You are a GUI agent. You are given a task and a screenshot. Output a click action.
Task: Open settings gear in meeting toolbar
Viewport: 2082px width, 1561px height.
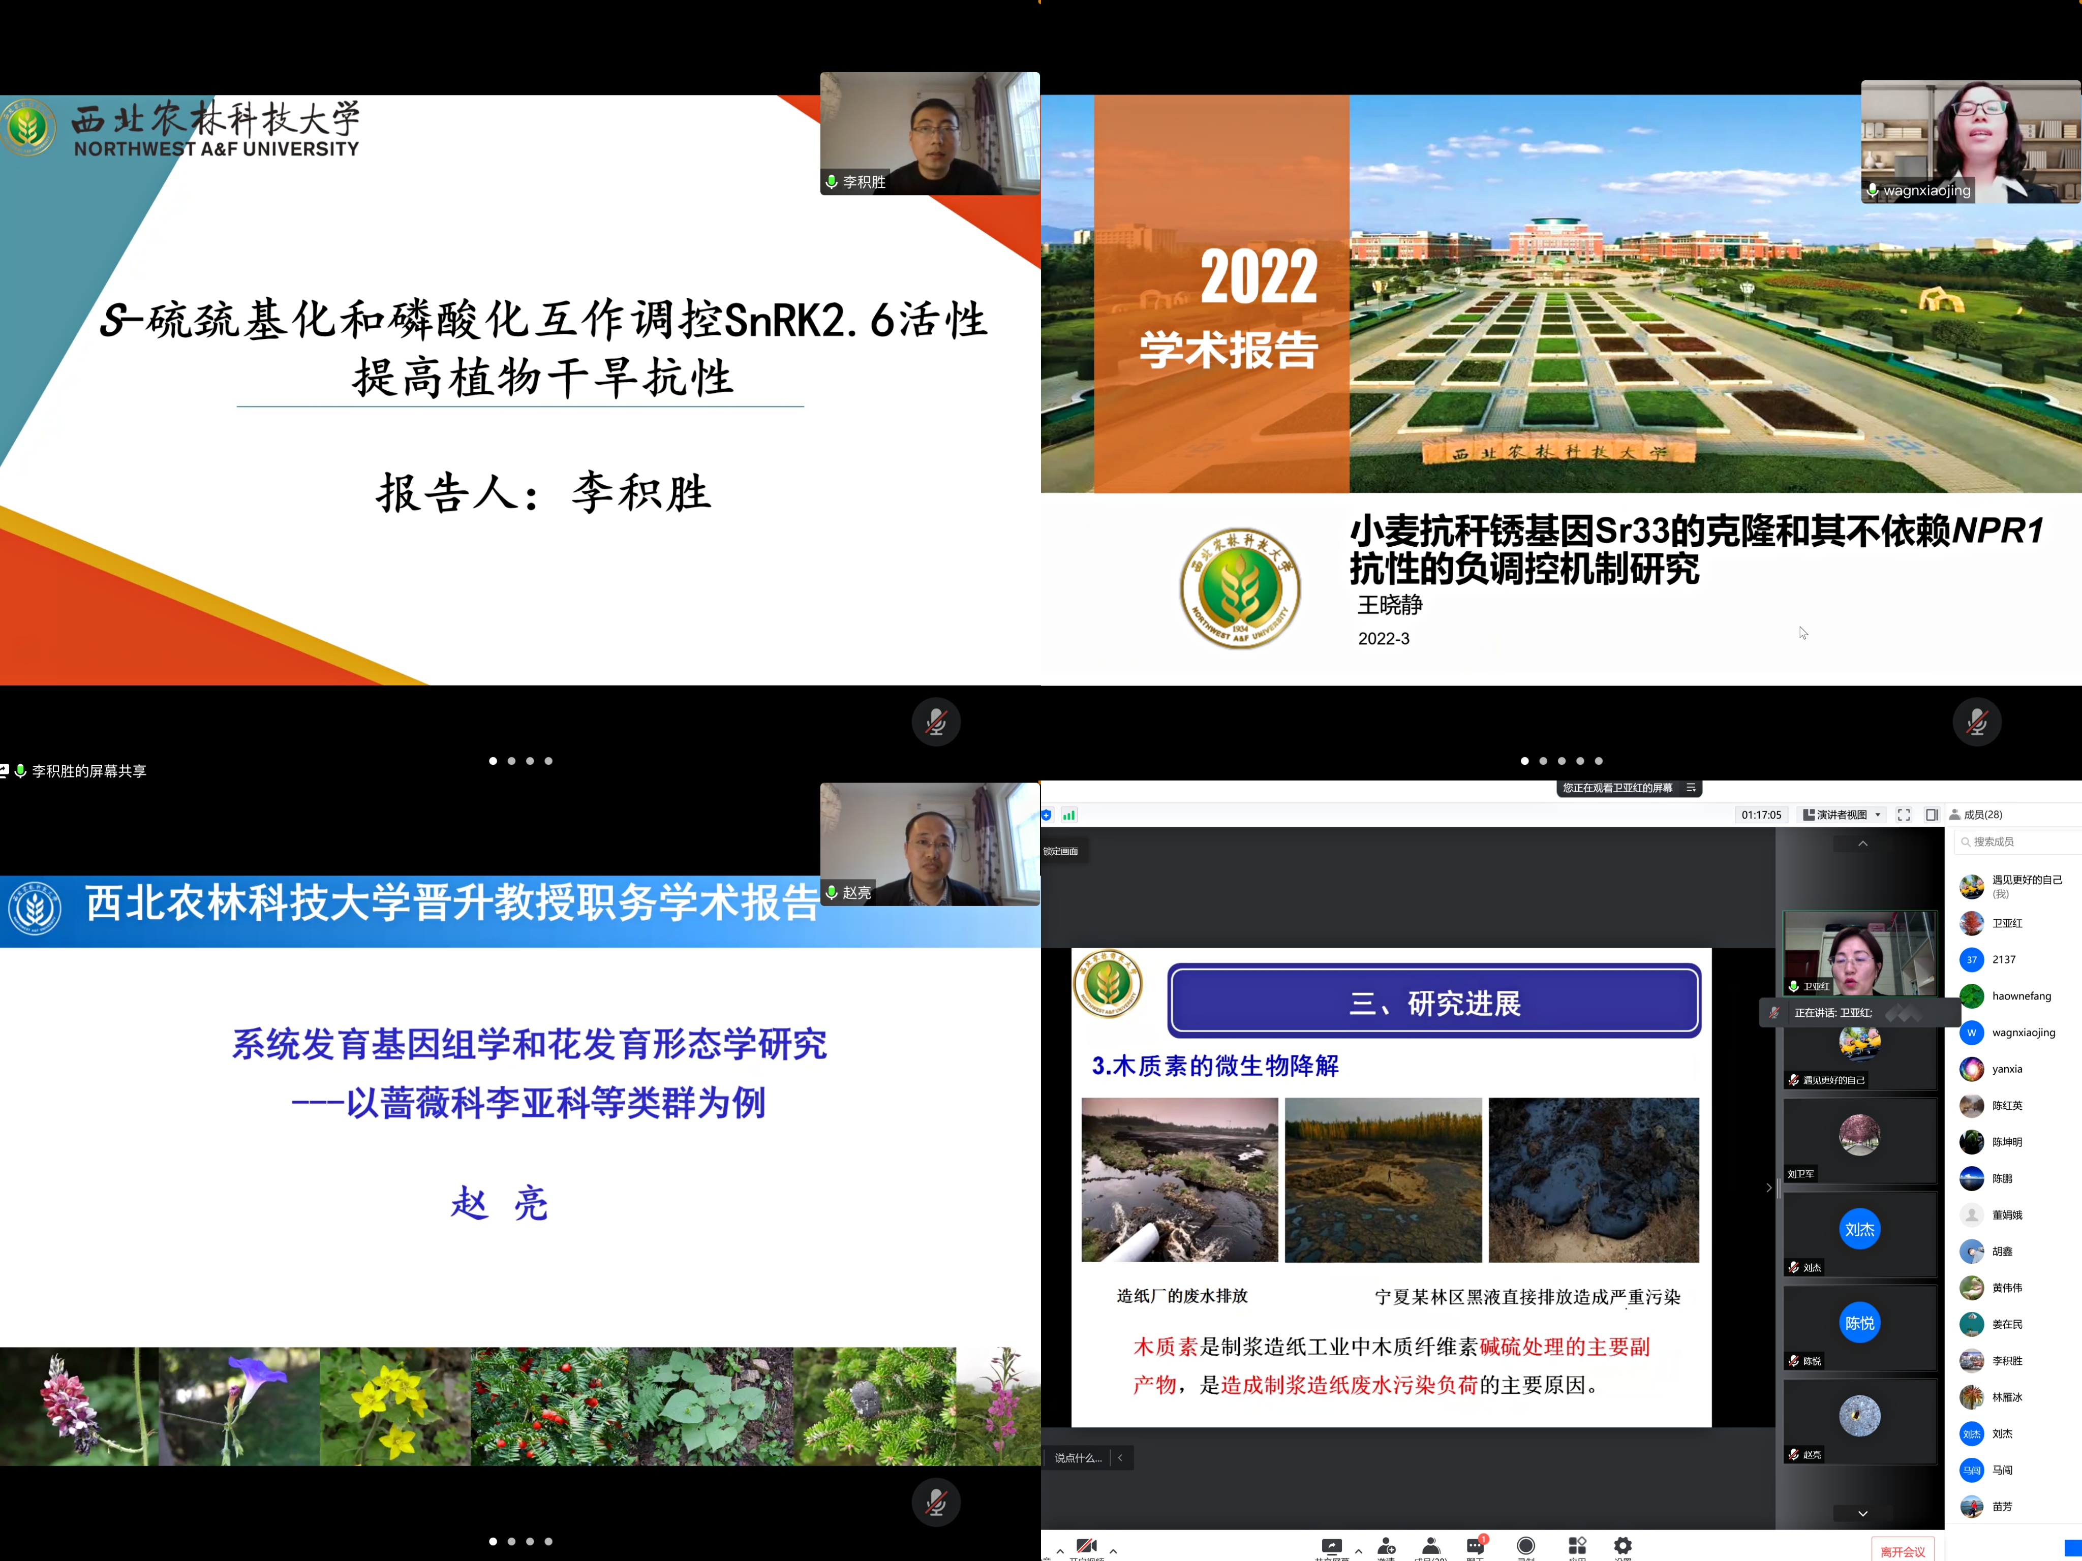coord(1622,1546)
